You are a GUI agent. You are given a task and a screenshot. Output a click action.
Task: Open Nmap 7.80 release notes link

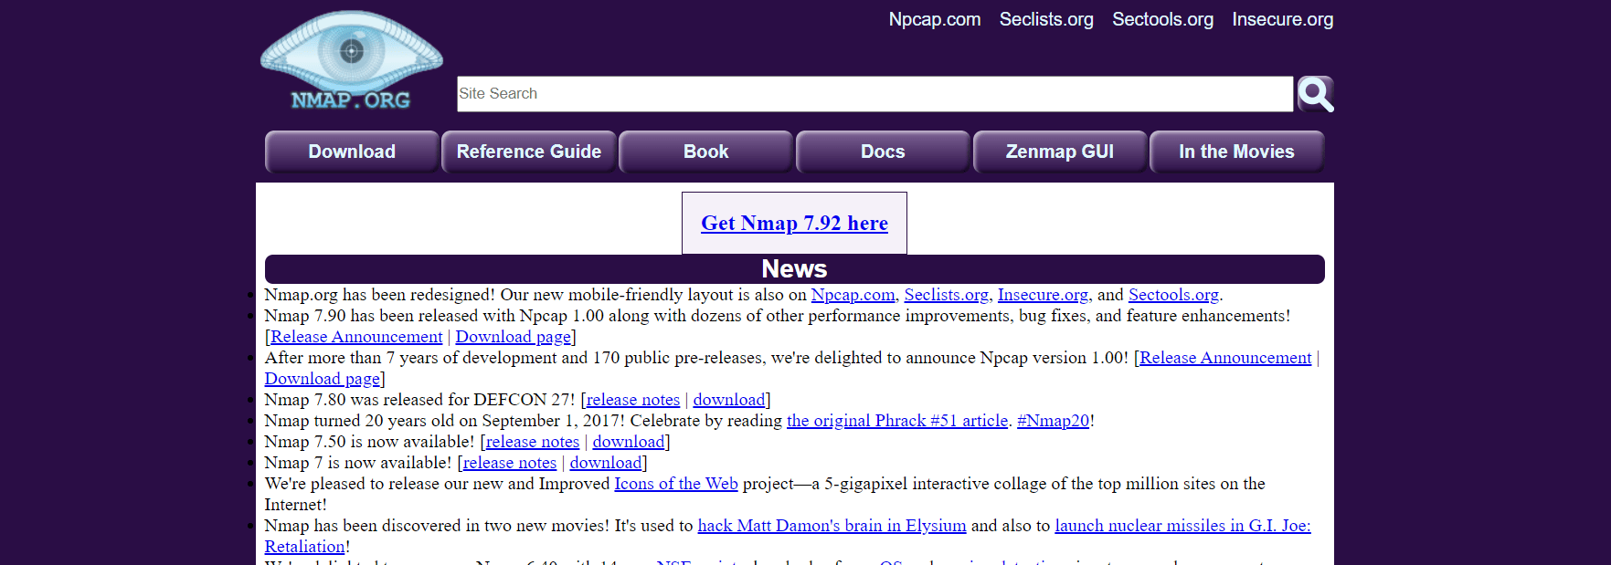(633, 400)
